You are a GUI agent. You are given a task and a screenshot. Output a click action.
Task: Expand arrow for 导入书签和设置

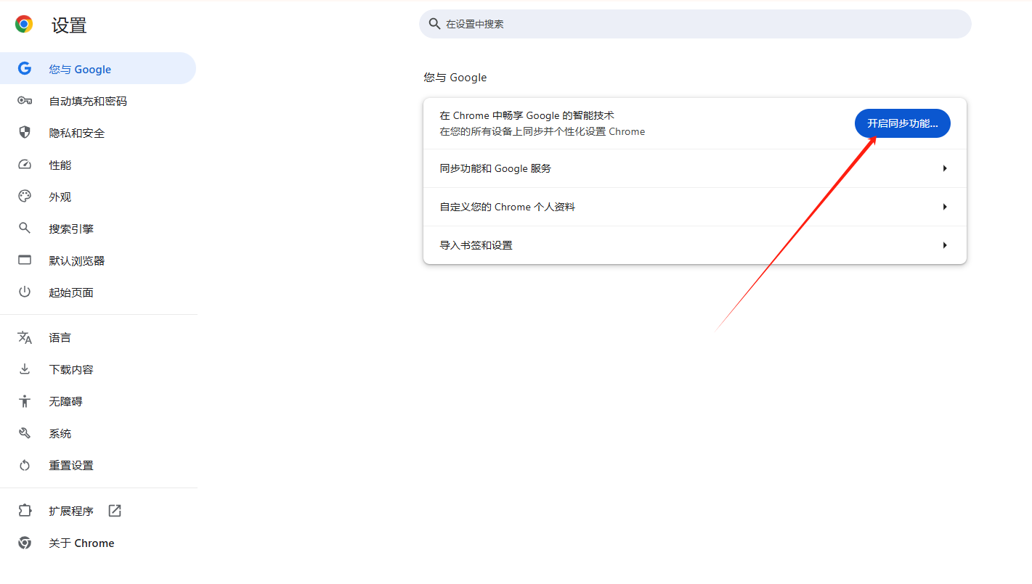click(x=945, y=245)
